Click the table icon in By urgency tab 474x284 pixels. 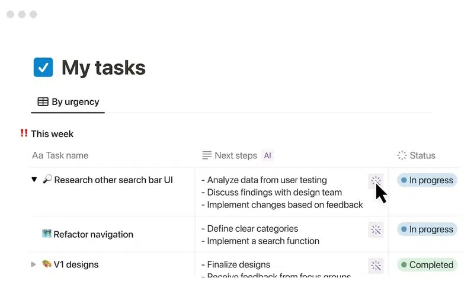click(43, 102)
